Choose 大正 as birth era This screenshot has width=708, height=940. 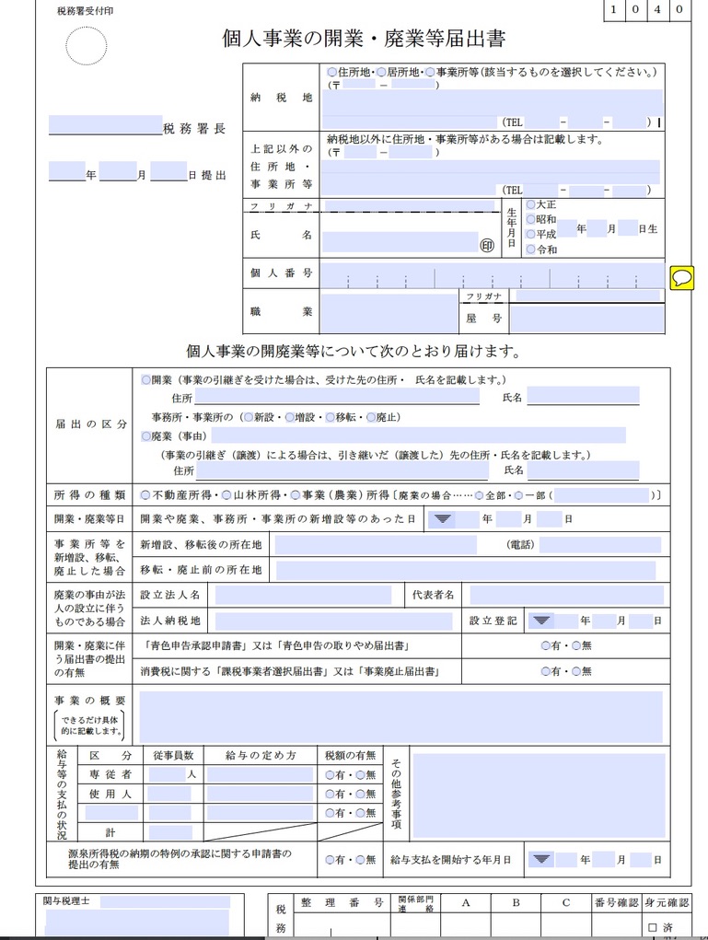[x=530, y=204]
